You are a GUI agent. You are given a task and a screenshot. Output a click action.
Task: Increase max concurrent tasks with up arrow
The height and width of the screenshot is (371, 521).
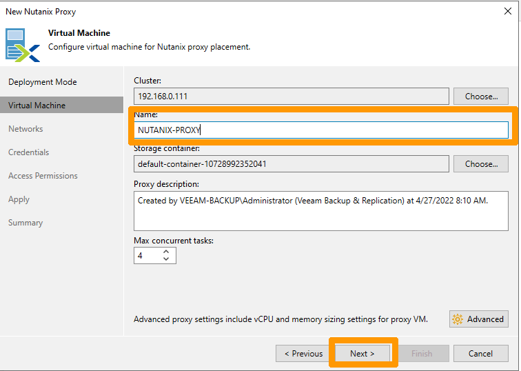(x=166, y=252)
